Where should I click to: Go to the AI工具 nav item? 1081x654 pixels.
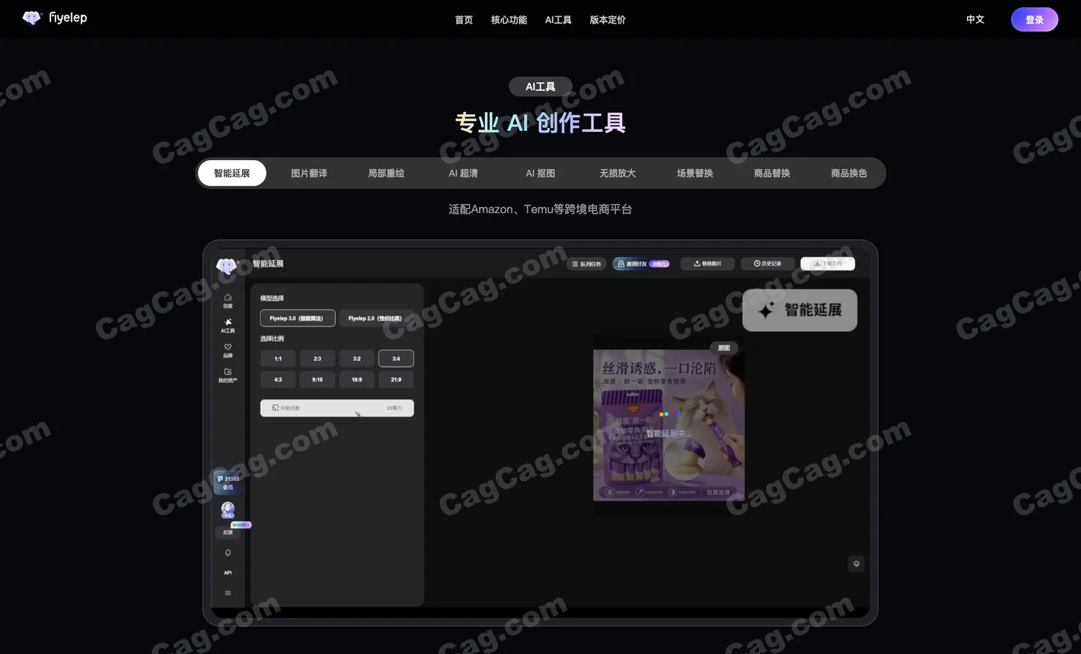[559, 19]
